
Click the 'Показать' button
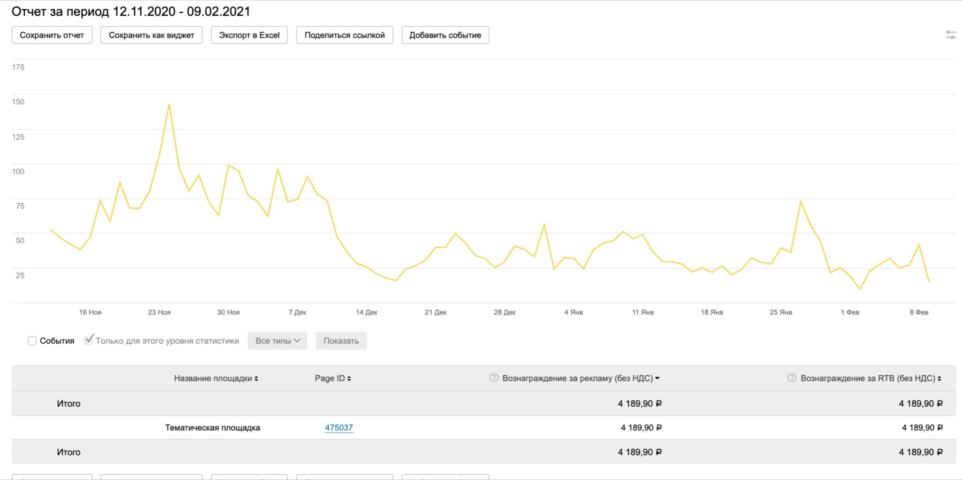click(341, 341)
